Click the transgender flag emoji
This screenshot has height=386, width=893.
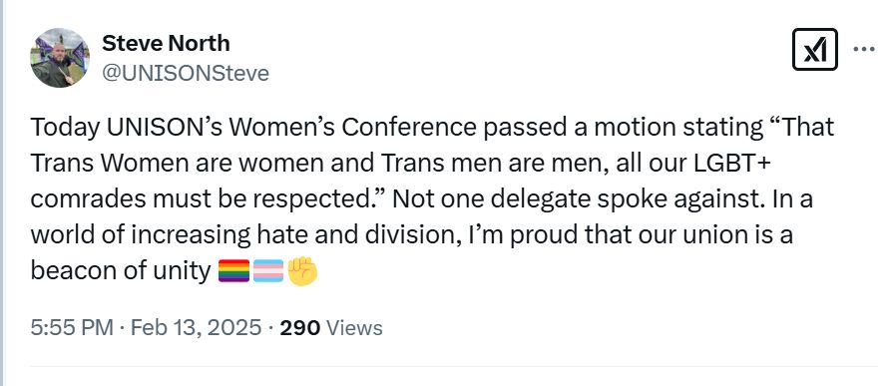coord(268,271)
